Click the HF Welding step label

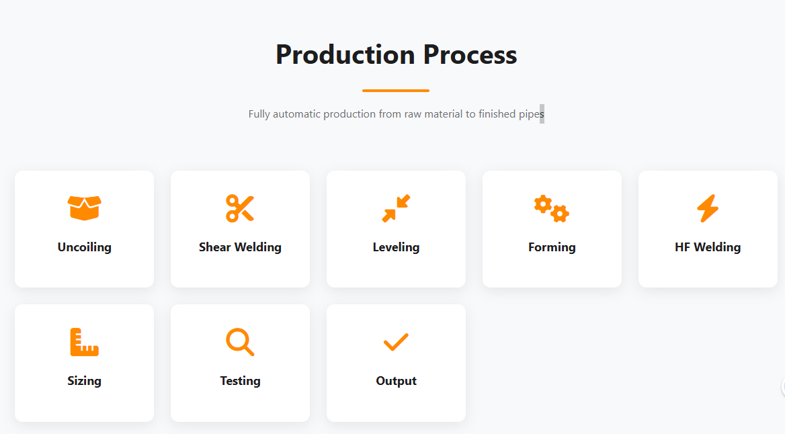coord(708,247)
